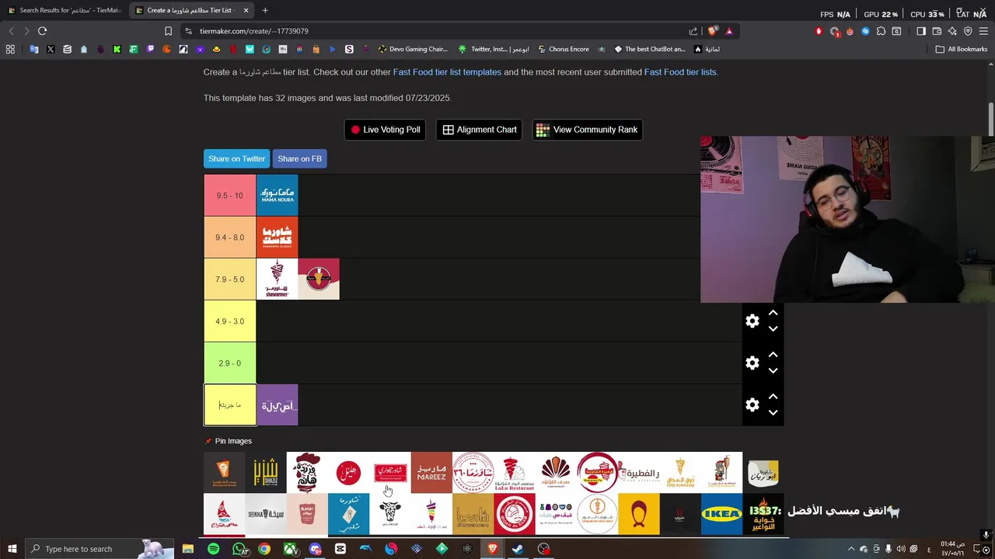Image resolution: width=995 pixels, height=559 pixels.
Task: Open WhatsApp from the taskbar
Action: tap(240, 549)
